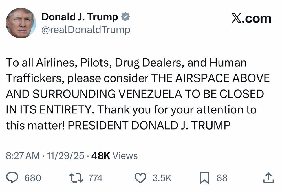Click the 3.5K likes count
The width and height of the screenshot is (282, 193).
162,178
